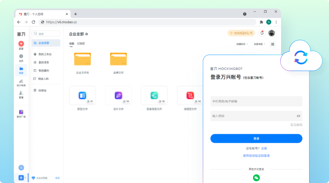Click the 手机号码/电子邮箱 input field
Image resolution: width=329 pixels, height=183 pixels.
(x=256, y=101)
